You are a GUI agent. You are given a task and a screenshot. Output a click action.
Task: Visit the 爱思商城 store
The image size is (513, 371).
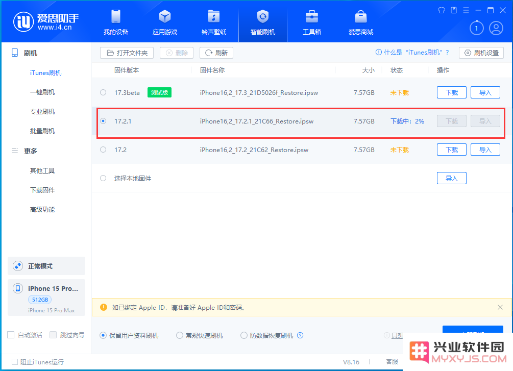tap(361, 22)
